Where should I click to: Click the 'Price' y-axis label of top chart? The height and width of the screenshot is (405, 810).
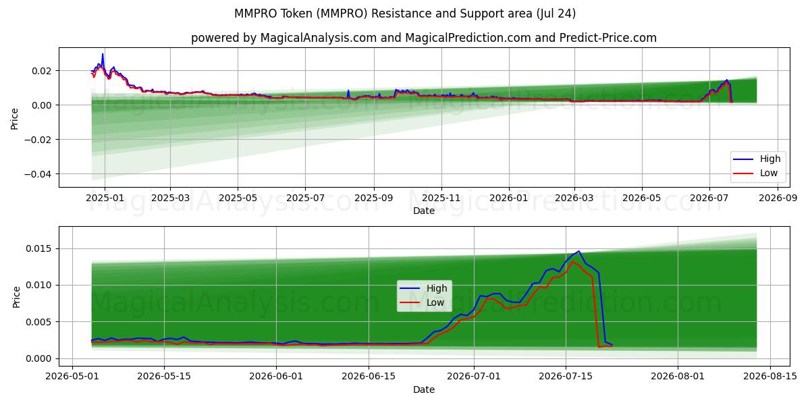(x=15, y=117)
